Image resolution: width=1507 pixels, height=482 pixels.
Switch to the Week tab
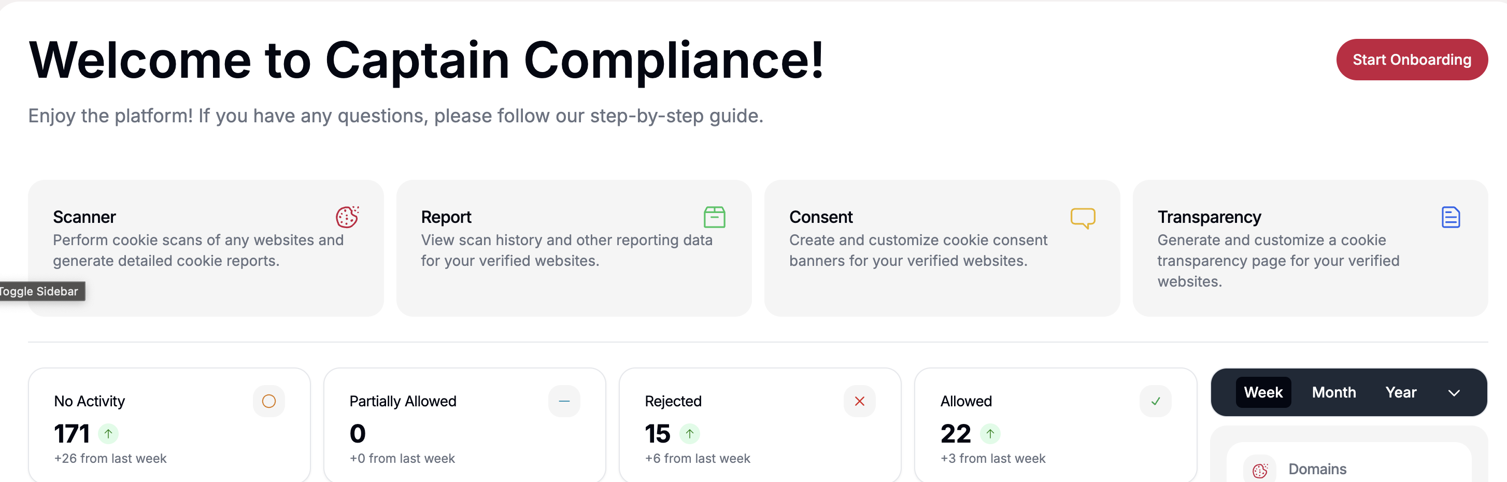pos(1263,392)
